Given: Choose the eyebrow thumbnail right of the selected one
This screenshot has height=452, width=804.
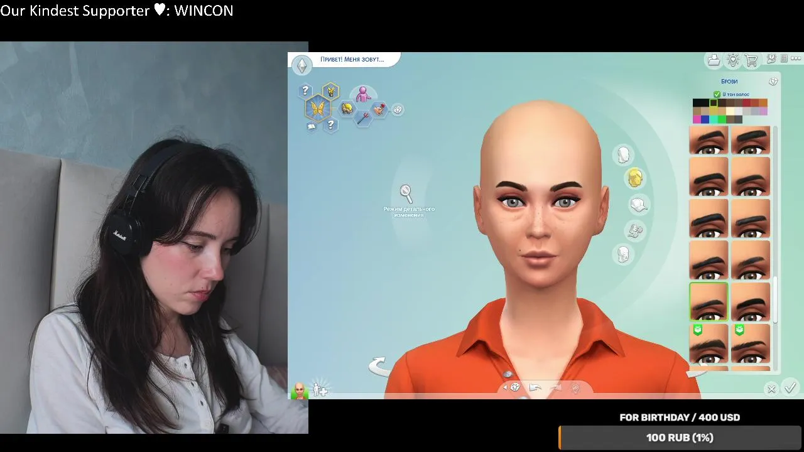Looking at the screenshot, I should 751,302.
